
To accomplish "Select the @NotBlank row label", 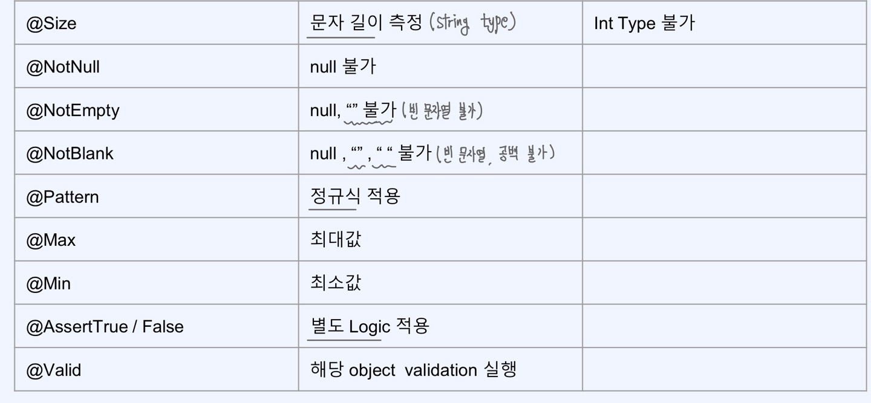I will coord(70,153).
